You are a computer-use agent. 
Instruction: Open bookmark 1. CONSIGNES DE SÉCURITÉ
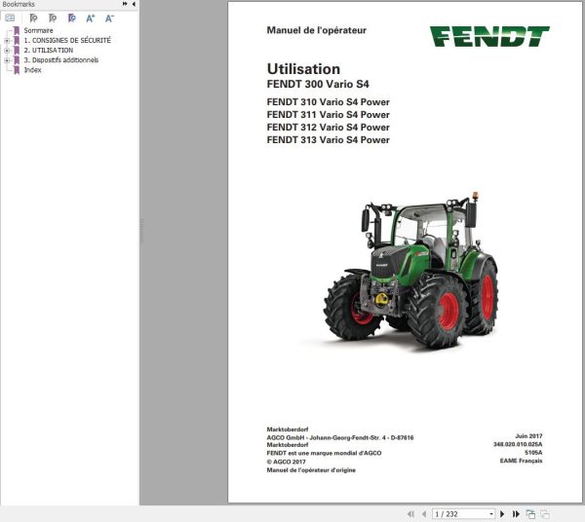tap(67, 40)
